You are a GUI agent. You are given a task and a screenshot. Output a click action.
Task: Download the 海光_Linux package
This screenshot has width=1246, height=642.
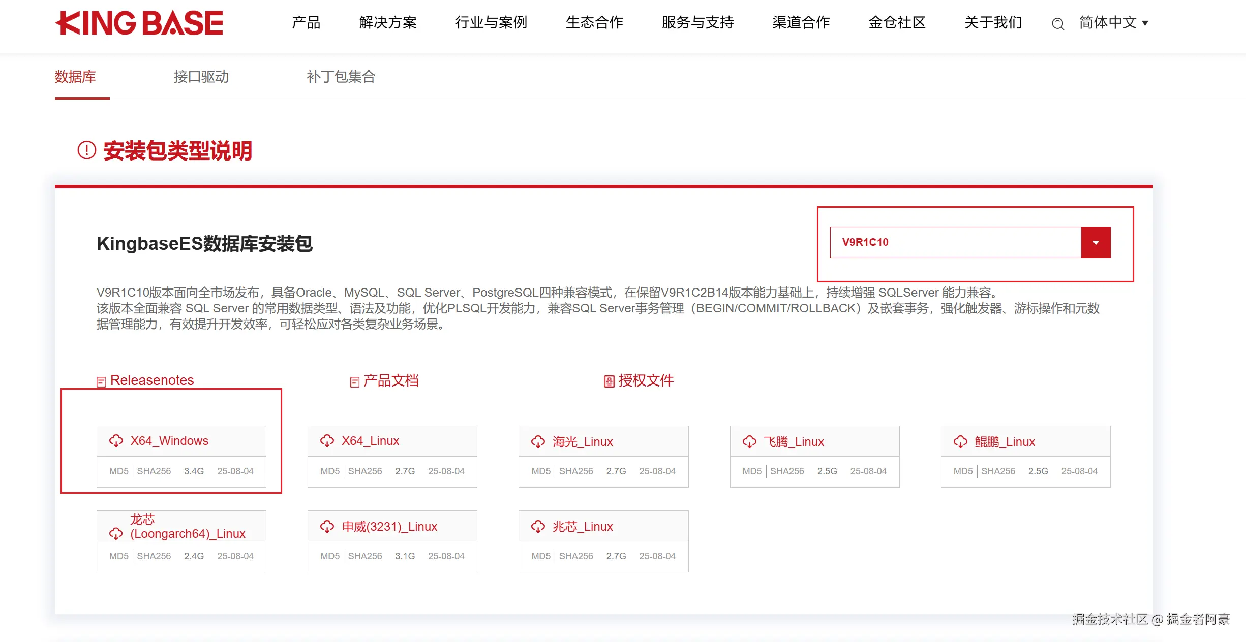(x=583, y=442)
